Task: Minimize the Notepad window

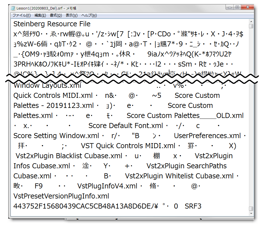Action: [230, 7]
